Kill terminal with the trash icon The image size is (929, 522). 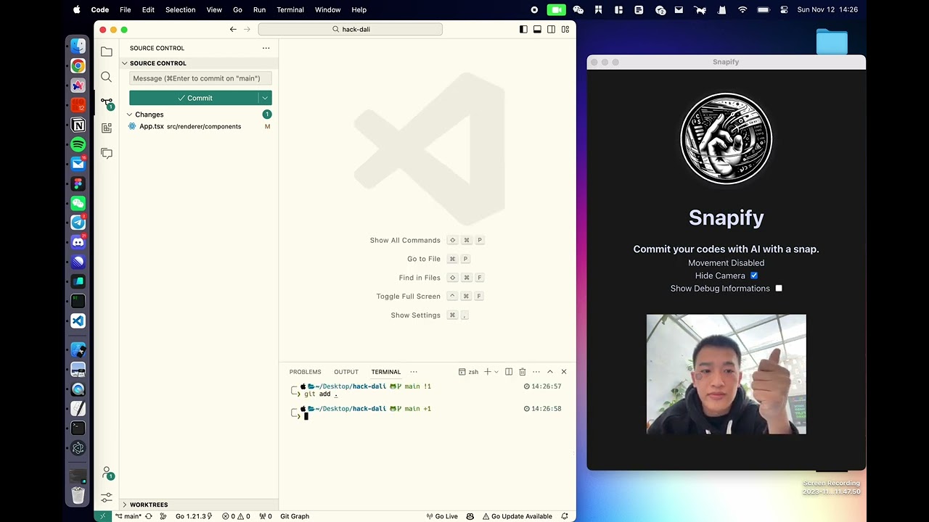[522, 372]
